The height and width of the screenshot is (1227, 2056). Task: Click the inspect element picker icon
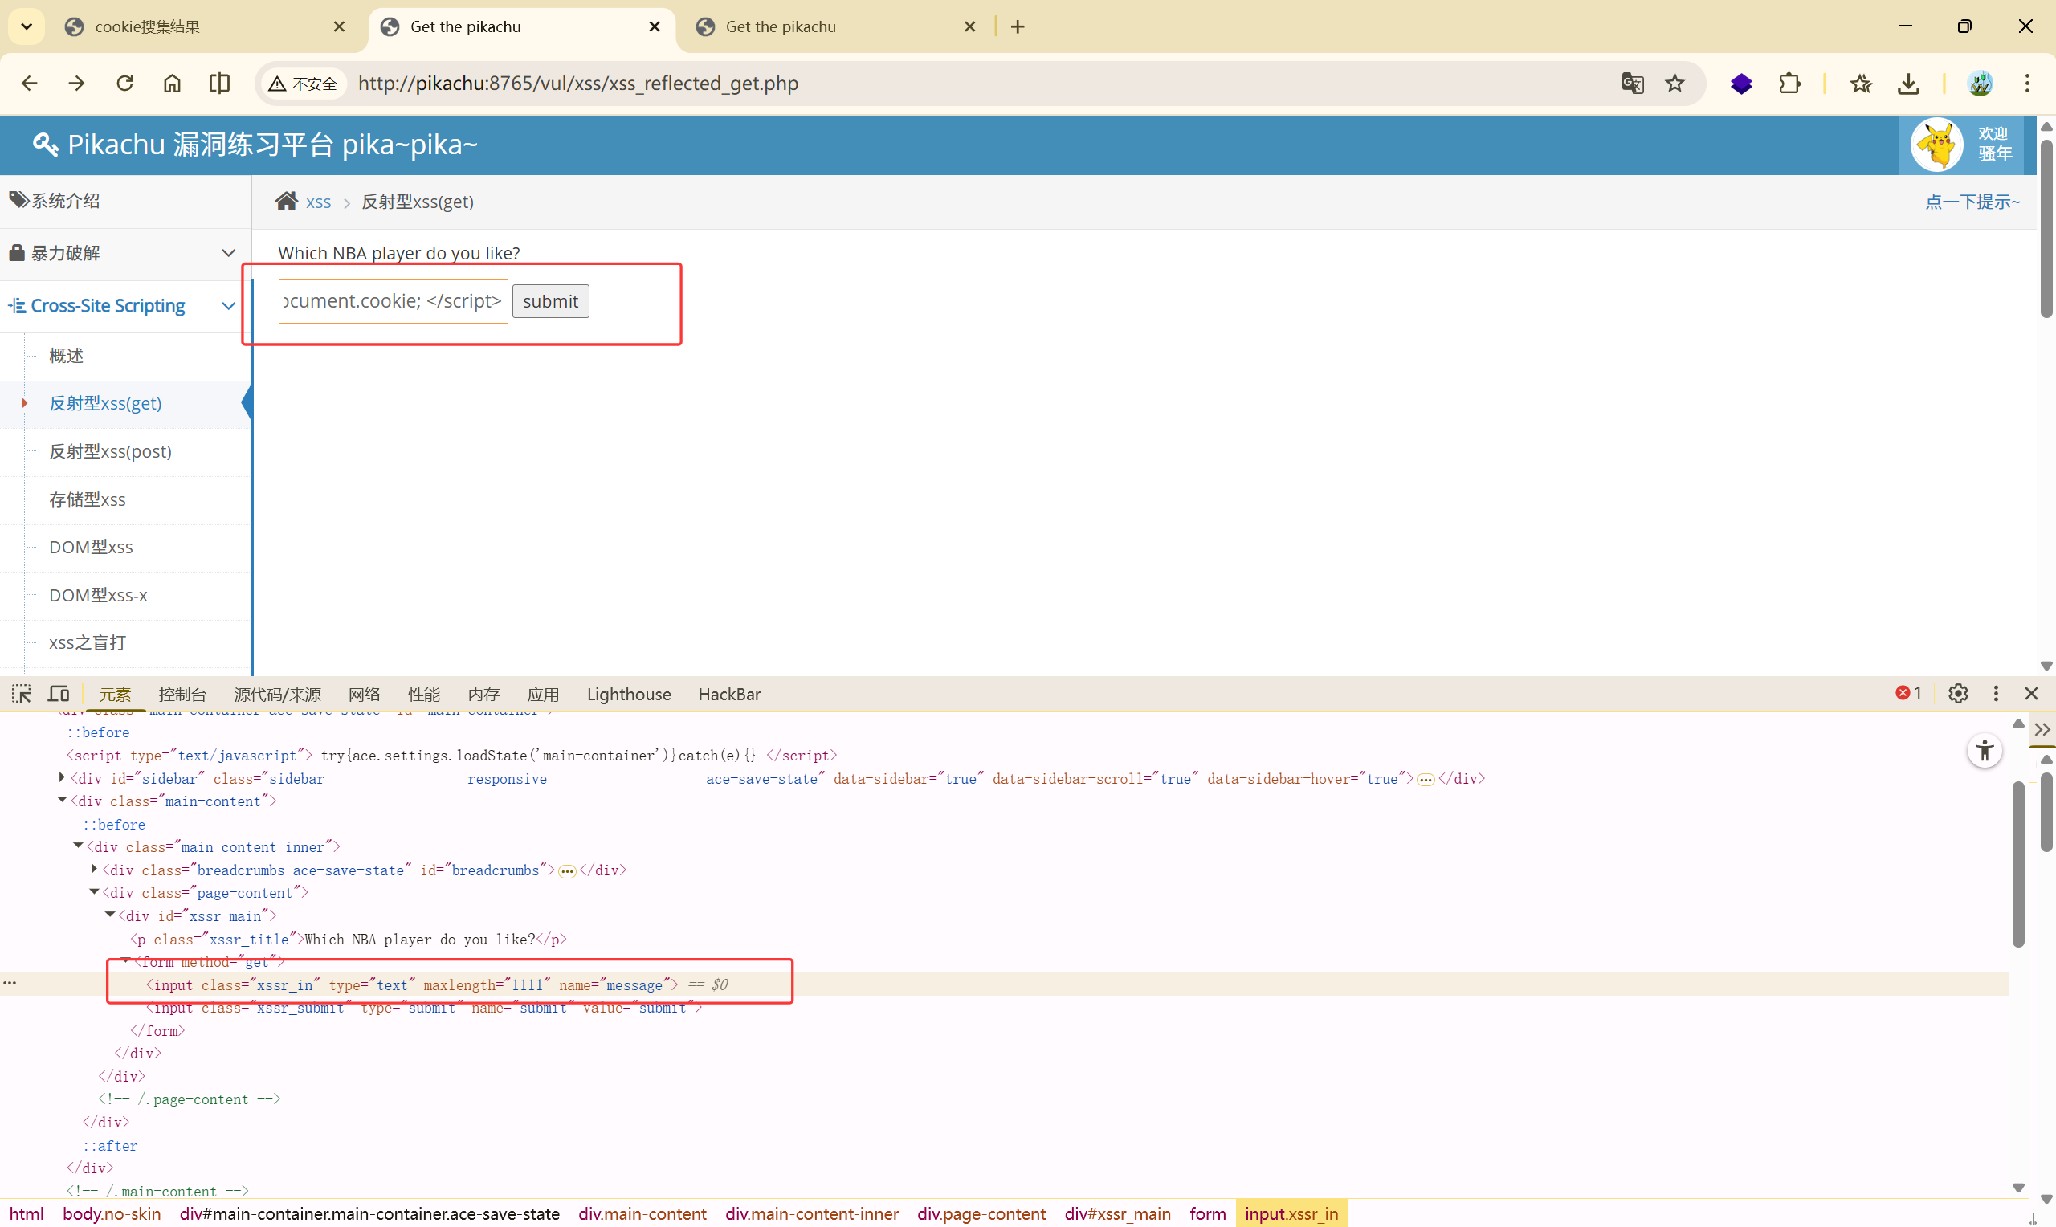coord(22,694)
